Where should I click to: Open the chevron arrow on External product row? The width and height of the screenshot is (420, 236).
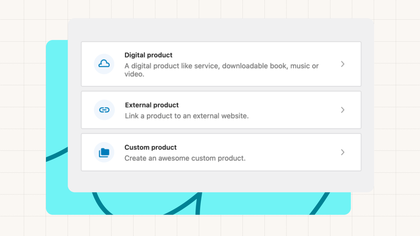click(x=343, y=110)
